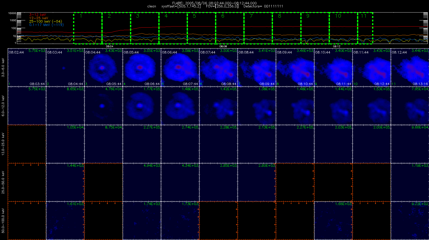
Task: Choose the 6–12 keV image with peak 7.95E+04
Action: pos(410,106)
